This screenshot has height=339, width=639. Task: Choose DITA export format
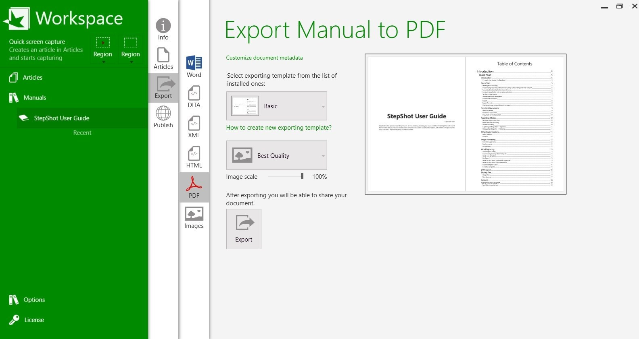[x=194, y=97]
